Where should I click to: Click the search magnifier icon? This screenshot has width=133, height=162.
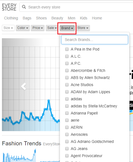point(24,7)
